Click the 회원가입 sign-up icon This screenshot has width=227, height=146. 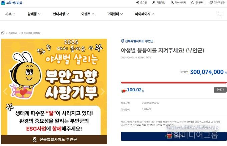point(154,3)
